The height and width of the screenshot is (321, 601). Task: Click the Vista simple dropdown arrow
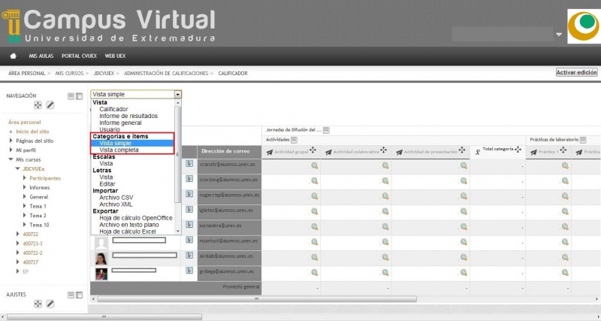[x=177, y=95]
